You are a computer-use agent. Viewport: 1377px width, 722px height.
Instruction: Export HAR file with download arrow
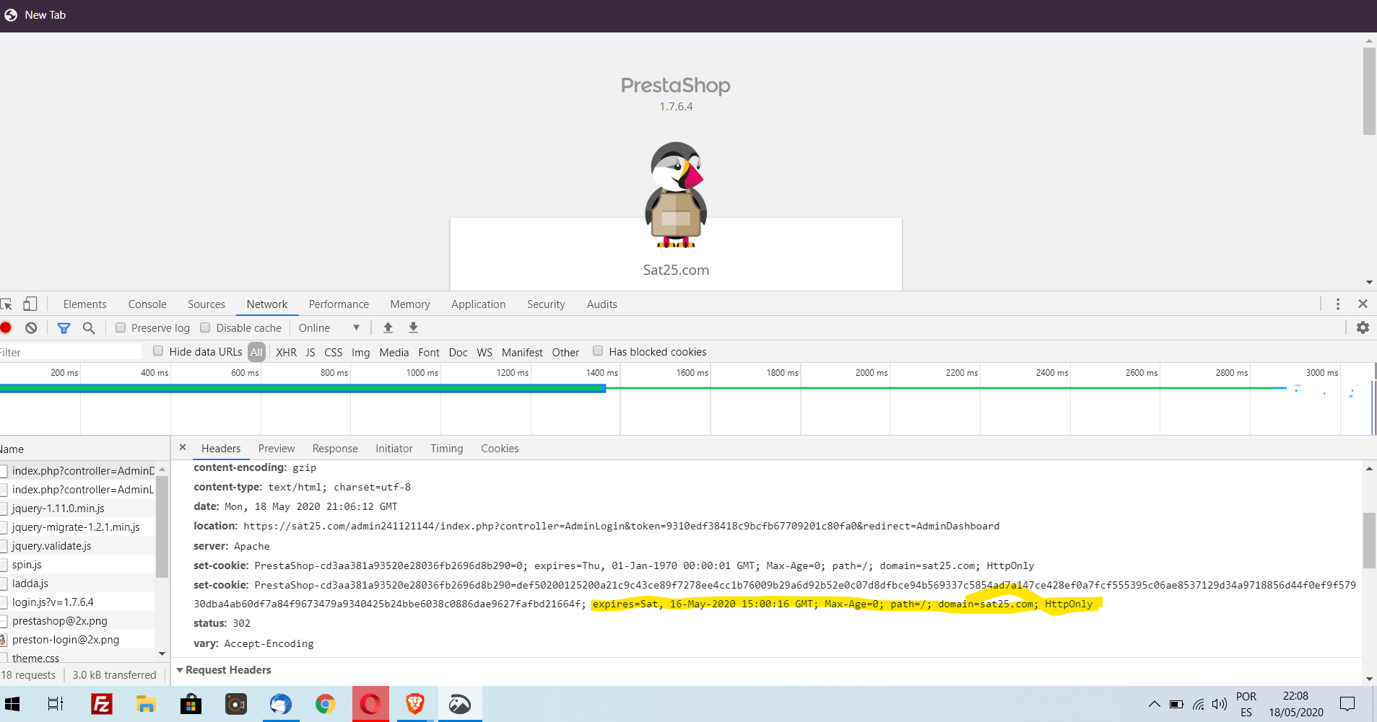click(x=413, y=327)
